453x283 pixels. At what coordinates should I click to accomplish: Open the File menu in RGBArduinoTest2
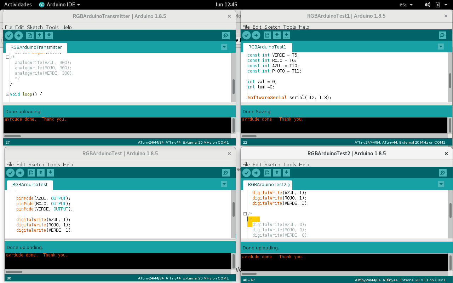point(246,164)
